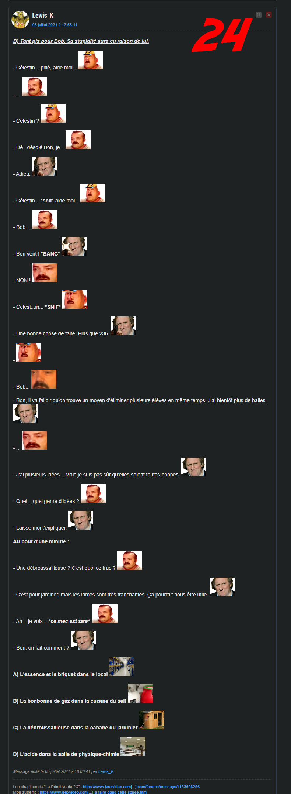
Task: Open the sticker after 'Laisse moi t'expliquer.'
Action: coord(81,520)
